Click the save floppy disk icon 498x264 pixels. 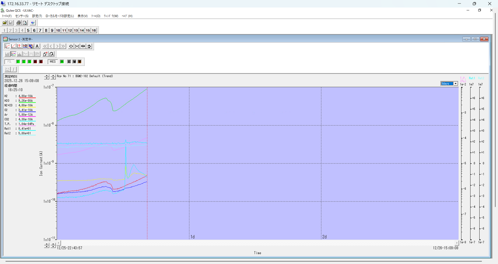point(11,23)
